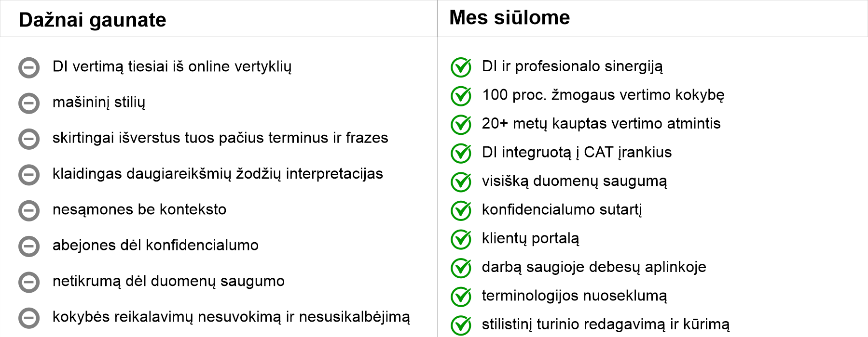This screenshot has width=868, height=337.
Task: Click the minus icon beside 'klaidingas daugiareikšmių žodžių interpretacijas'
Action: point(29,175)
